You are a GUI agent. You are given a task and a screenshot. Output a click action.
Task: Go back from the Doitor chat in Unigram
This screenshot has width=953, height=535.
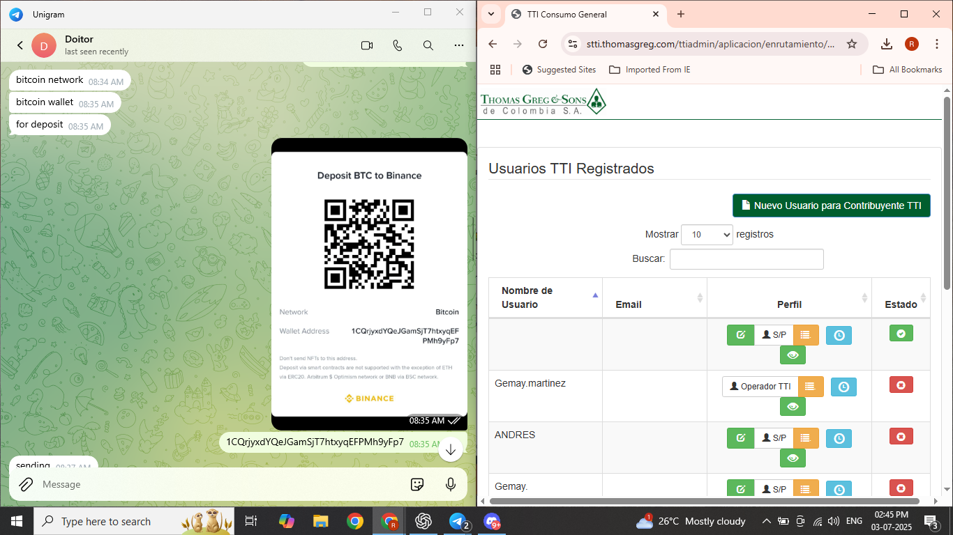point(20,45)
